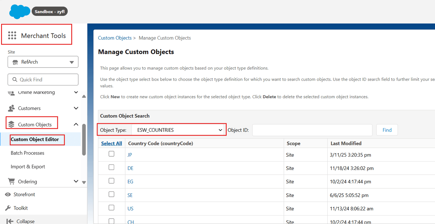The height and width of the screenshot is (224, 435).
Task: Open the Storefront menu item
Action: pos(24,194)
